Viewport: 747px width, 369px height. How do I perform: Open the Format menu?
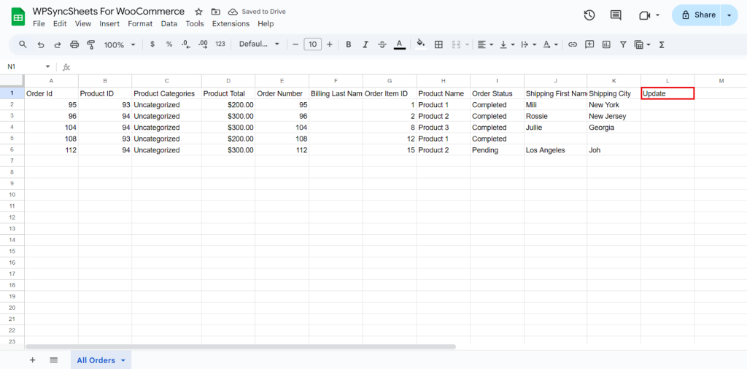coord(140,23)
